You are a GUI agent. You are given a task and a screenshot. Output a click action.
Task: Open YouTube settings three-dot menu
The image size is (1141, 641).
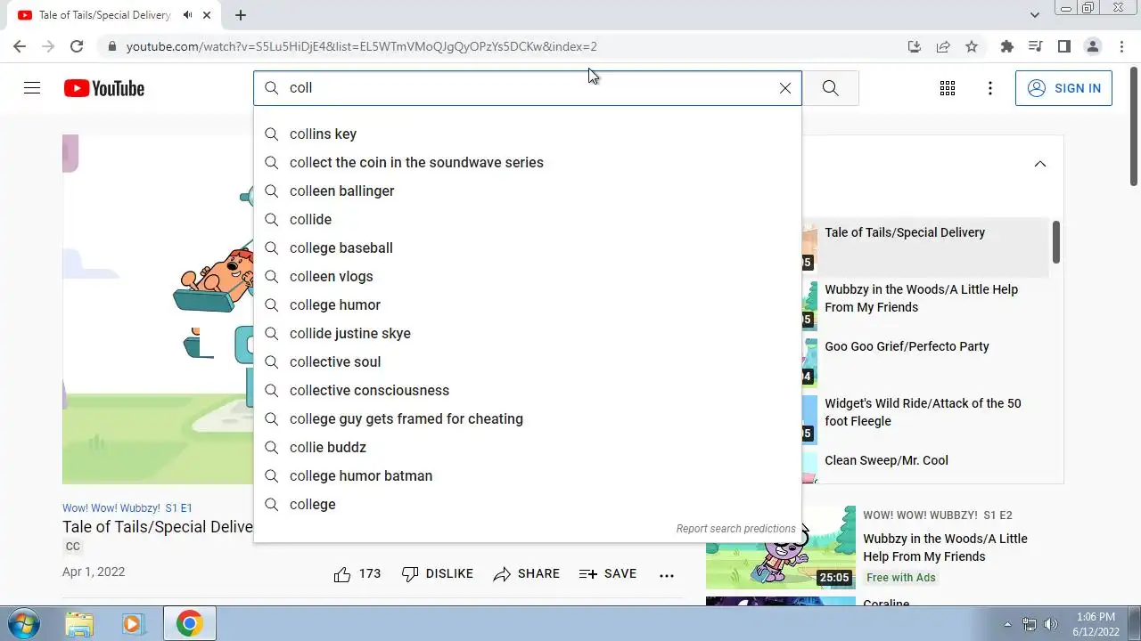tap(990, 88)
